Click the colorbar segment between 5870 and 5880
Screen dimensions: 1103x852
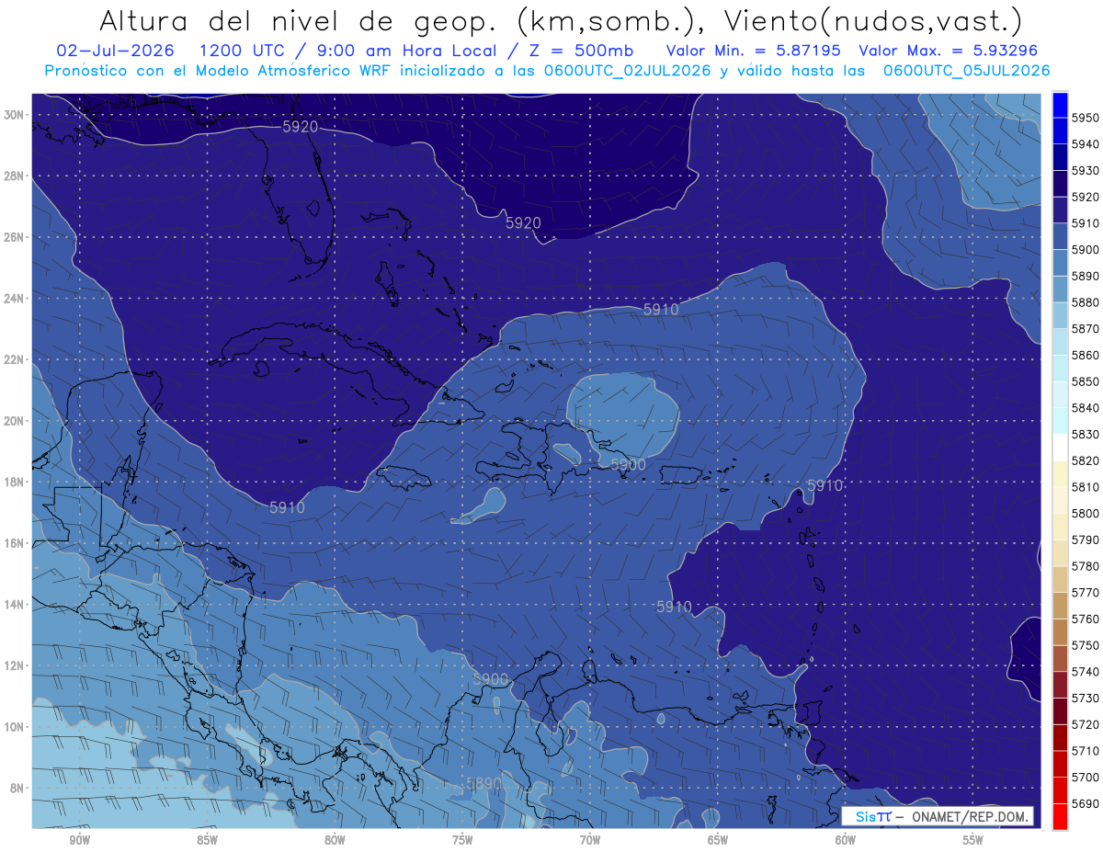click(x=1060, y=315)
